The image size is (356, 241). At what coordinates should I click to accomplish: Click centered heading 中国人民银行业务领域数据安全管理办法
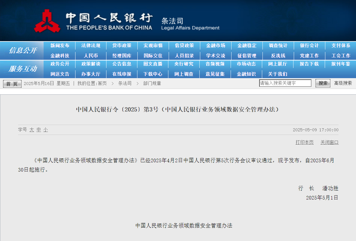pyautogui.click(x=184, y=226)
